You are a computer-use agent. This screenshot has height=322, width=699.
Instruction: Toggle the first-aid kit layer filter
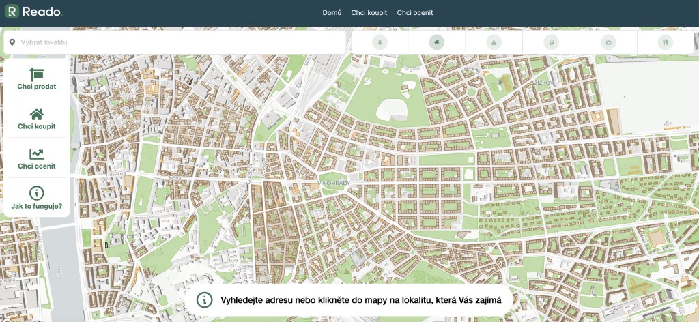point(608,42)
